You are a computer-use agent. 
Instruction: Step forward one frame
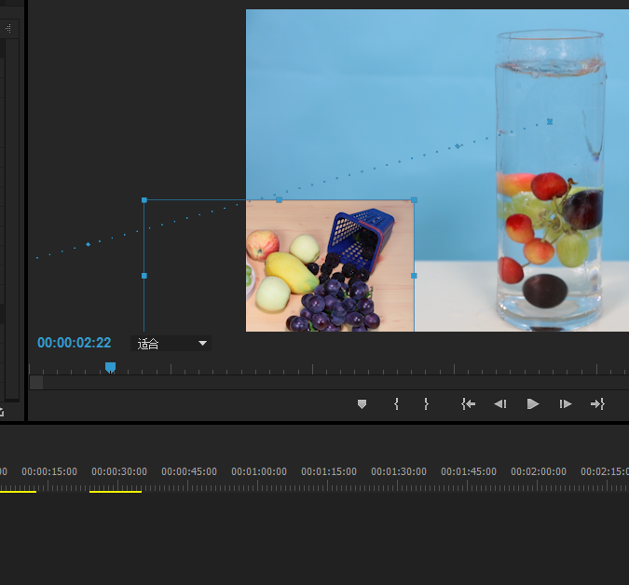point(566,403)
